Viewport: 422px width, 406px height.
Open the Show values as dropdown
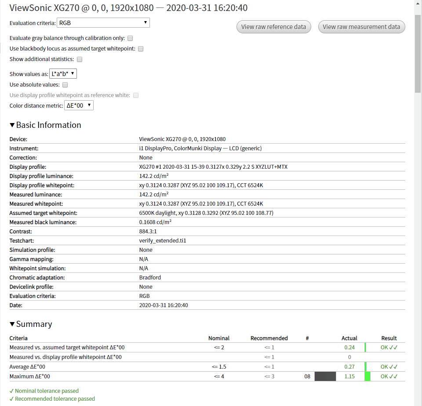click(63, 73)
